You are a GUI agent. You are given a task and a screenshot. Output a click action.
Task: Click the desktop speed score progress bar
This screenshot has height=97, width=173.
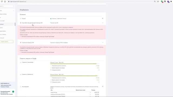(75, 64)
